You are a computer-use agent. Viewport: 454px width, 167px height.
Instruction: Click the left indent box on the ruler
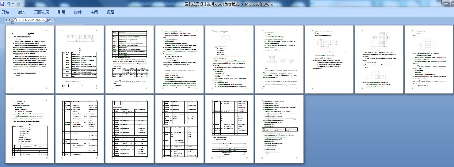[13, 22]
